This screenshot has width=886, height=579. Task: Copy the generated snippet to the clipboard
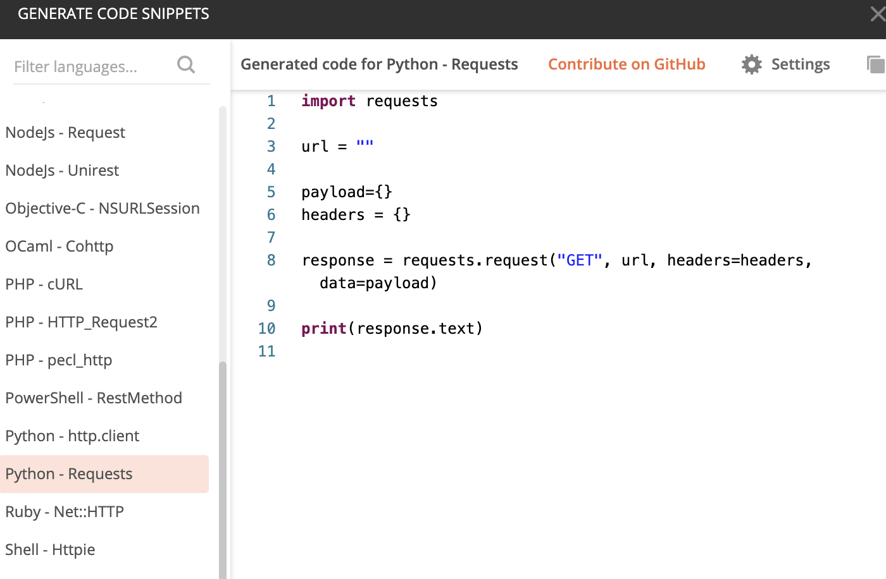pos(876,64)
